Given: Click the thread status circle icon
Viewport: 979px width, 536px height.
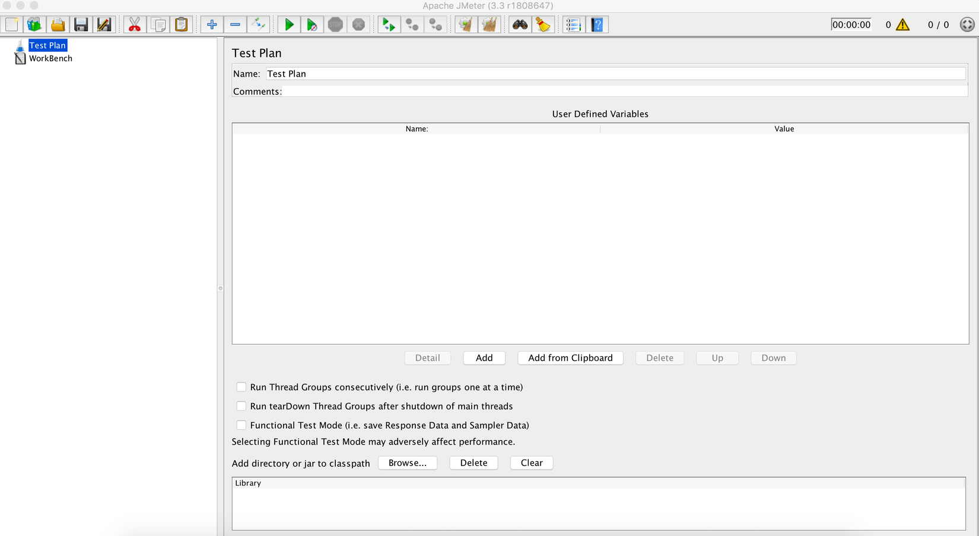Looking at the screenshot, I should point(967,24).
